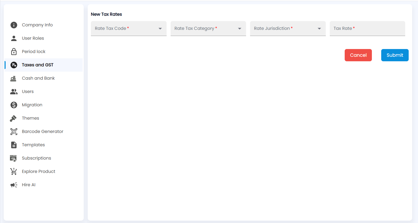Select the Cash and Bank menu item
418x223 pixels.
(44, 78)
